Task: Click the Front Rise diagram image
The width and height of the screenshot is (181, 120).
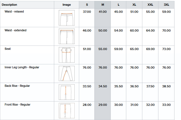Action: click(66, 110)
